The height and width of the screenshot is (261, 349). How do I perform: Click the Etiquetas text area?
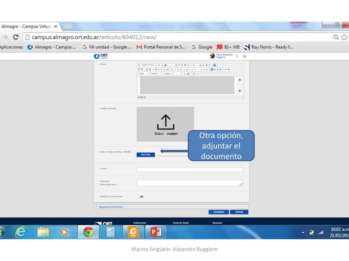189,183
